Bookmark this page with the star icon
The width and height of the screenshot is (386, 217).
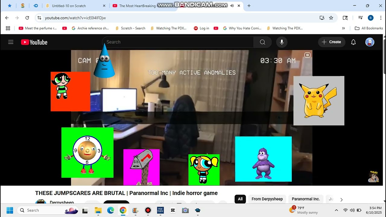(x=331, y=18)
